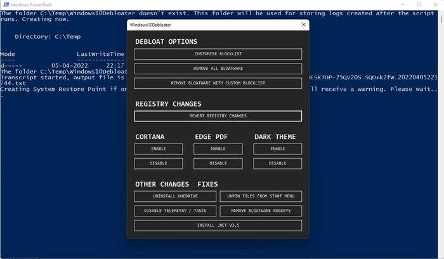This screenshot has width=444, height=259.
Task: Maximize the Windows PowerShell window
Action: [x=419, y=4]
